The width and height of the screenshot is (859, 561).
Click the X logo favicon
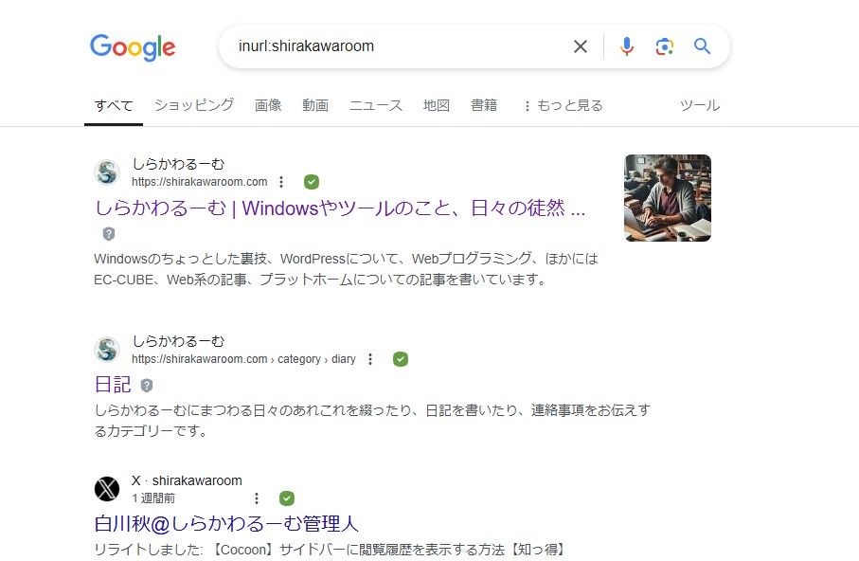[107, 489]
